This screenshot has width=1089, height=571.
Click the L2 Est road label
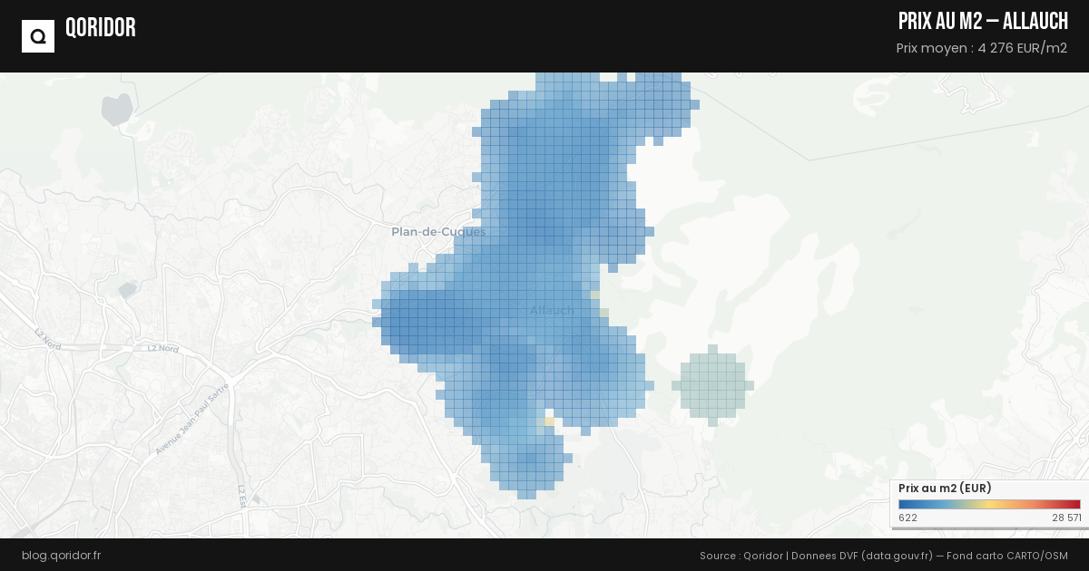pyautogui.click(x=242, y=495)
